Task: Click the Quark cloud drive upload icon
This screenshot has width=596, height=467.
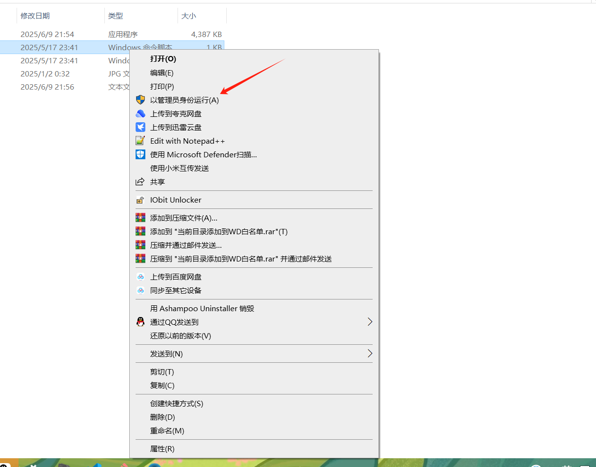Action: (x=140, y=113)
